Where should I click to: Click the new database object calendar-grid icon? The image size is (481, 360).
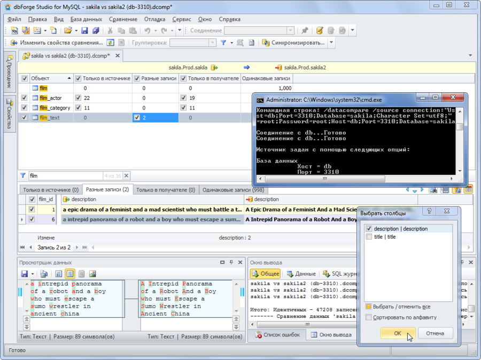[37, 30]
